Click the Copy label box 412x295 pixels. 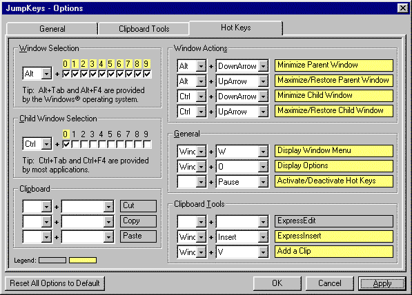pos(138,221)
